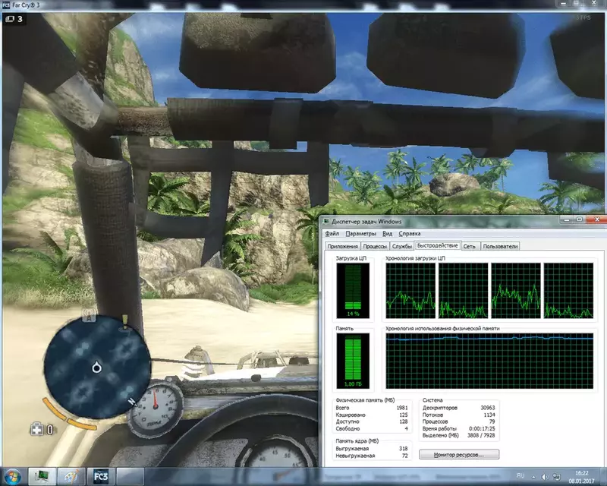Open the Windows Start menu orb
This screenshot has width=607, height=486.
point(12,476)
